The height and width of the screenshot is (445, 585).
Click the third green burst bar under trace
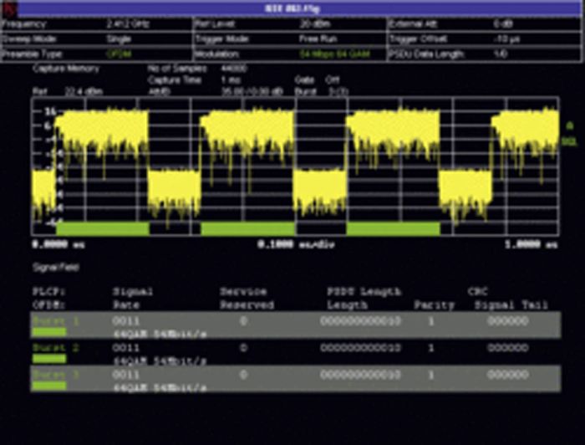pyautogui.click(x=394, y=229)
